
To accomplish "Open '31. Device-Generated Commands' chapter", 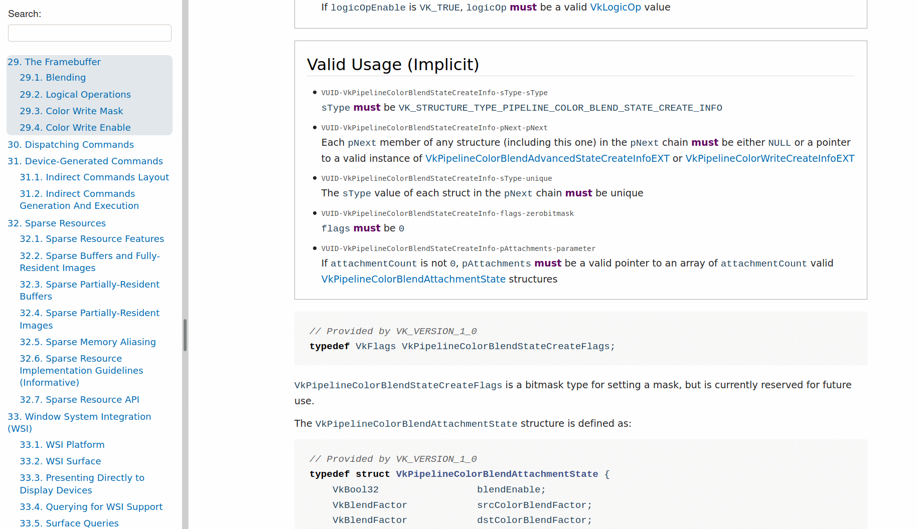I will [x=85, y=161].
